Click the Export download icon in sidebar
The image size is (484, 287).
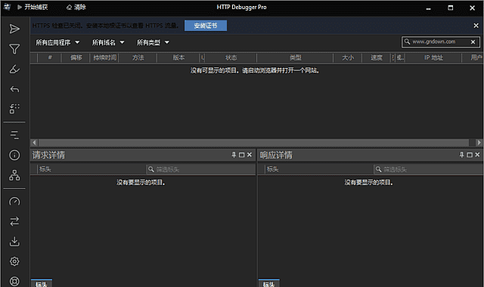[14, 242]
